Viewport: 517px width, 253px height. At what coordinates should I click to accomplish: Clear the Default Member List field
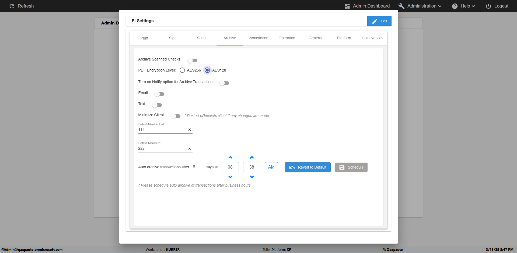point(190,130)
